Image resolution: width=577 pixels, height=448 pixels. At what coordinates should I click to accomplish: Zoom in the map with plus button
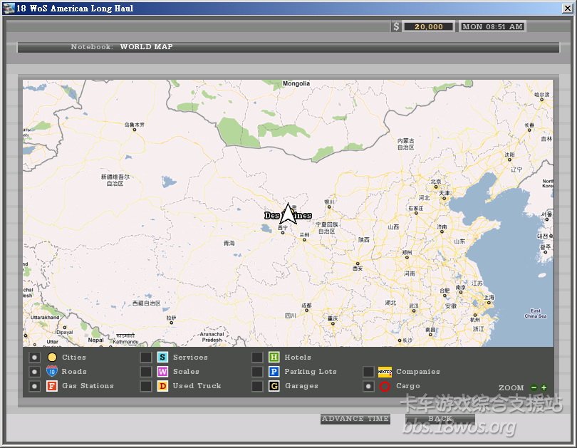pos(544,388)
